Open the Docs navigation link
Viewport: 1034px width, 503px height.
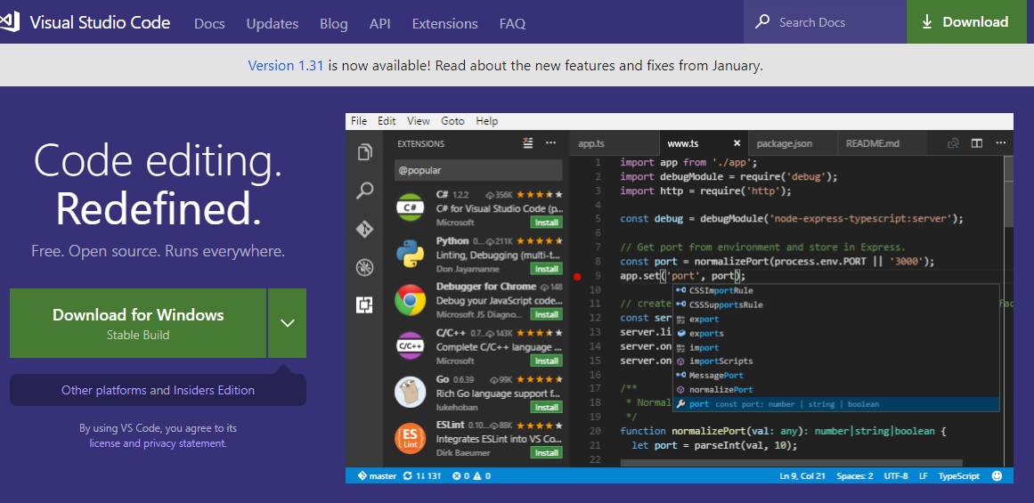point(209,24)
